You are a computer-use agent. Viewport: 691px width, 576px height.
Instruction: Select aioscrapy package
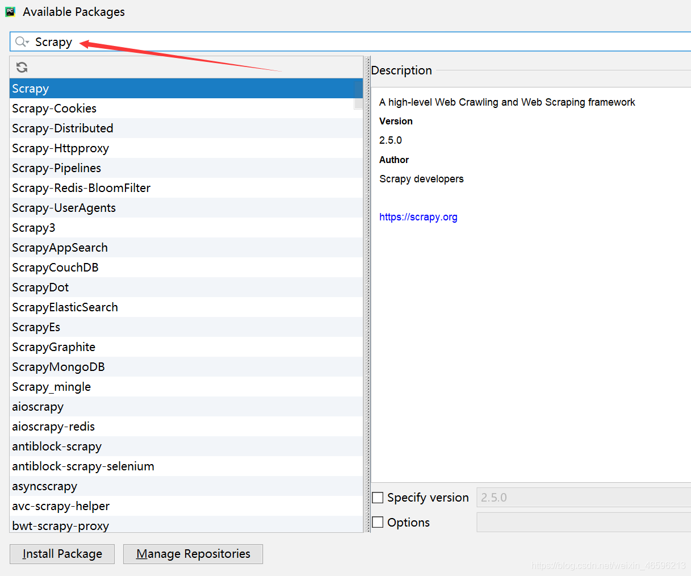(x=186, y=407)
